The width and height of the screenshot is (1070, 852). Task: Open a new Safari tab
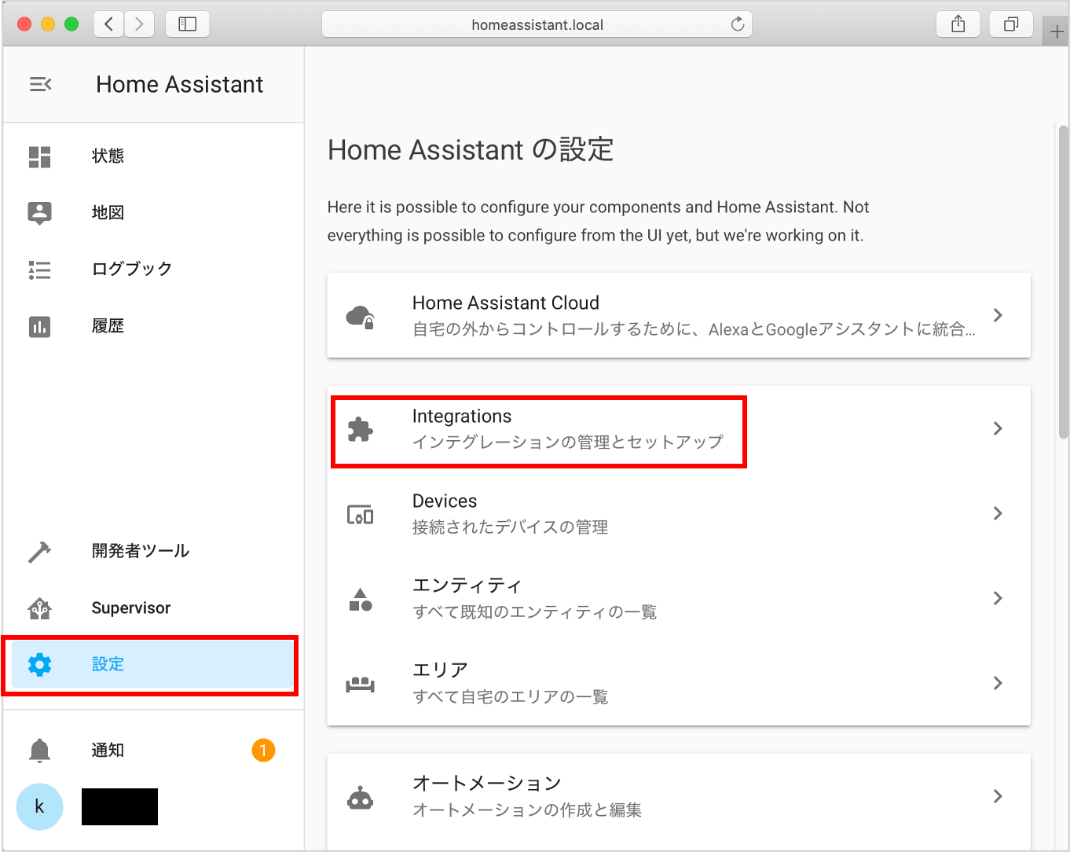tap(1057, 31)
